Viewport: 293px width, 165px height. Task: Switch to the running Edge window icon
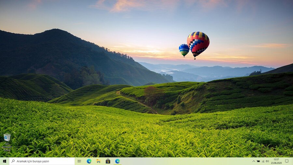117,161
